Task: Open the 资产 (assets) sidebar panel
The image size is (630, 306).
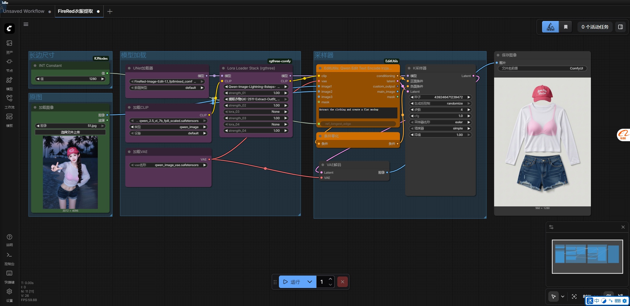Action: pyautogui.click(x=9, y=44)
